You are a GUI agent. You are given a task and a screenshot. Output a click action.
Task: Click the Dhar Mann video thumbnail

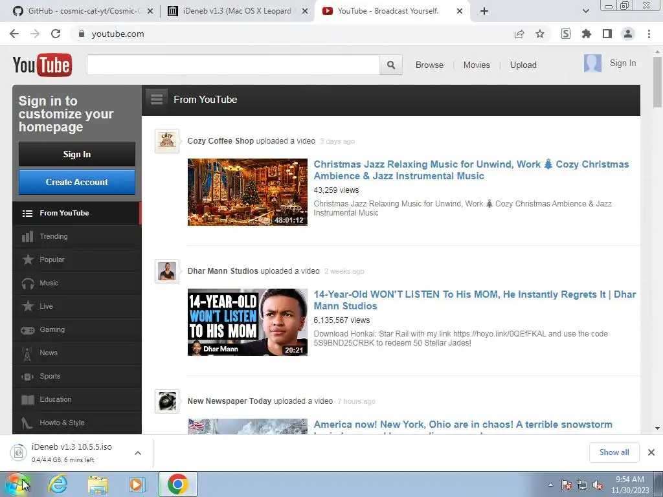pos(248,322)
